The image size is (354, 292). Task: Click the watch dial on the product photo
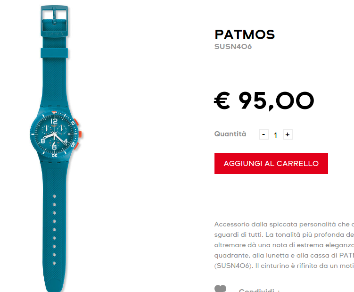tap(54, 134)
